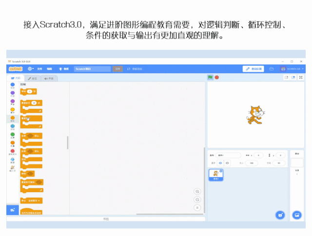
Task: Select the pen extension category
Action: 13,169
